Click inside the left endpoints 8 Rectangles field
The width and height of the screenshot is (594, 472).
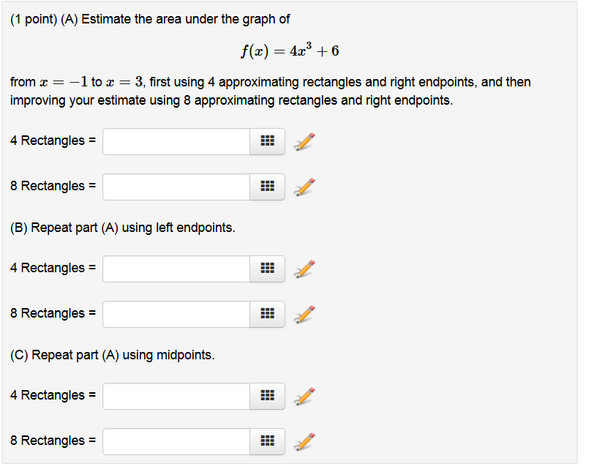click(176, 314)
